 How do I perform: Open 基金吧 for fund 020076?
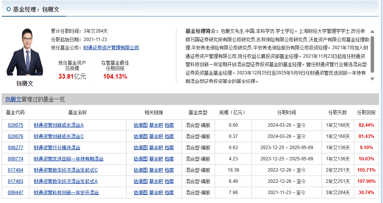click(156, 136)
